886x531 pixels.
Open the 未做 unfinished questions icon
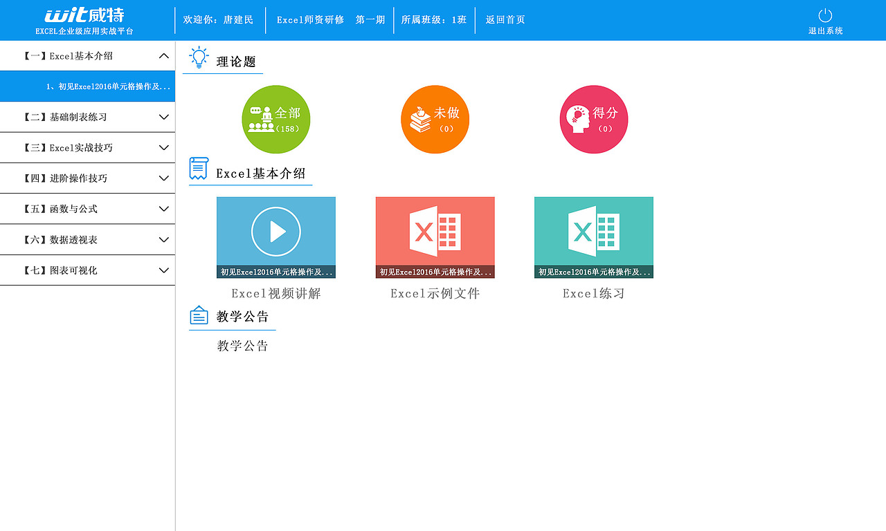[x=435, y=119]
